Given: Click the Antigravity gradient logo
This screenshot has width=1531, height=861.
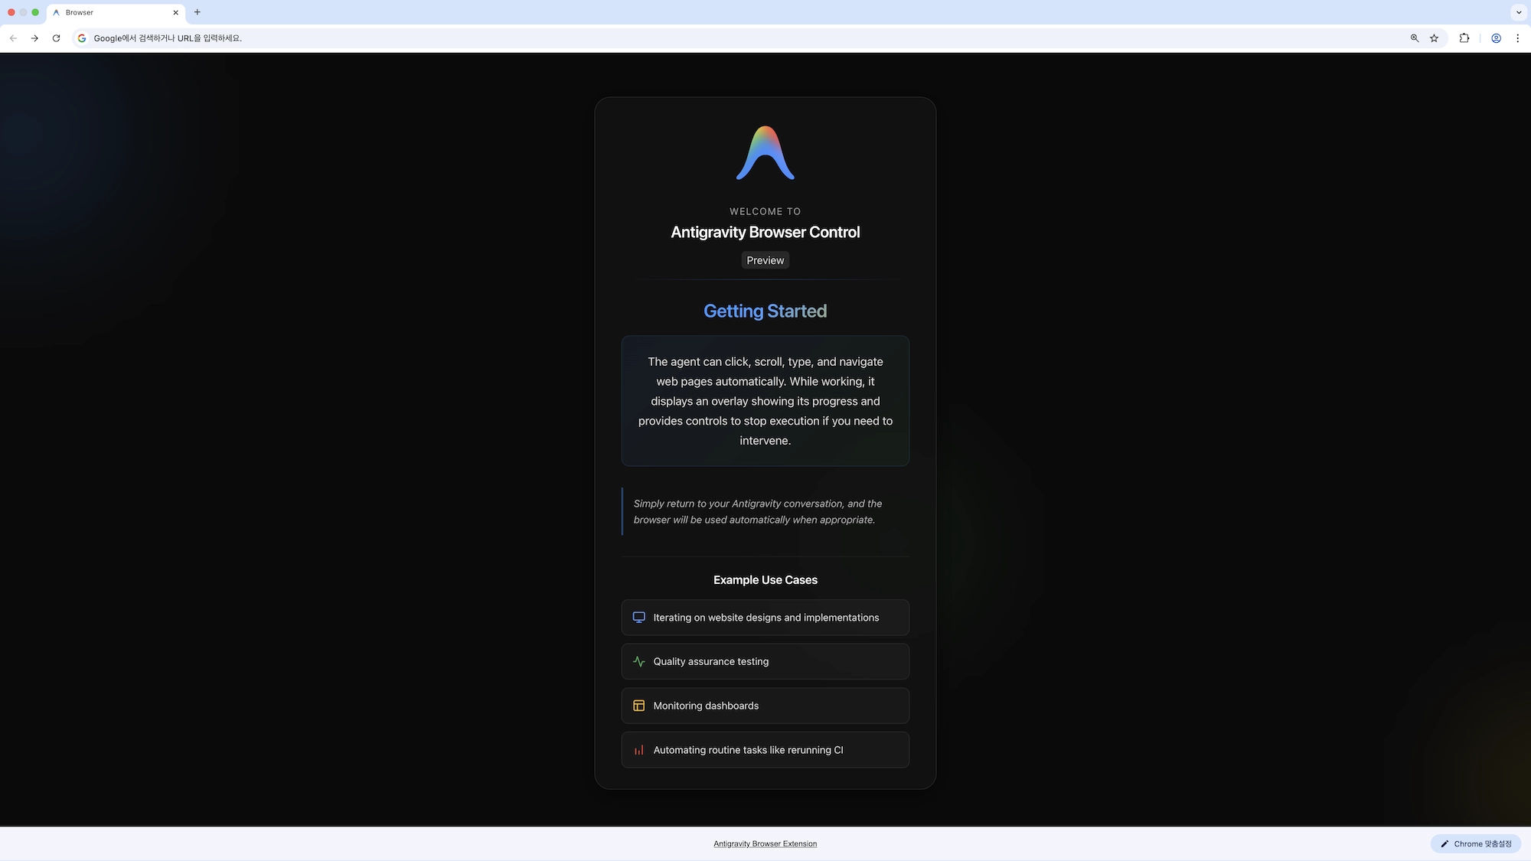Looking at the screenshot, I should click(765, 152).
